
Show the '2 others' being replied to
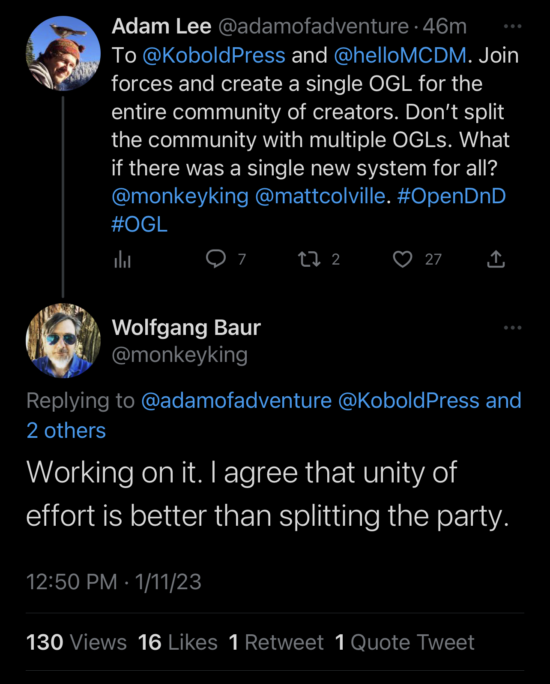click(x=66, y=431)
